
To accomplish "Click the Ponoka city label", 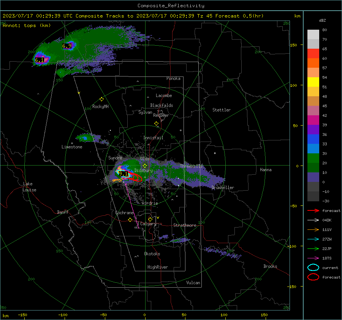I will click(173, 78).
